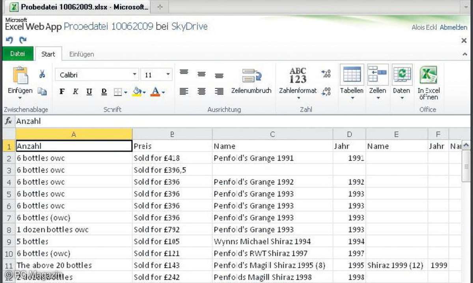Select column C header

(x=272, y=134)
